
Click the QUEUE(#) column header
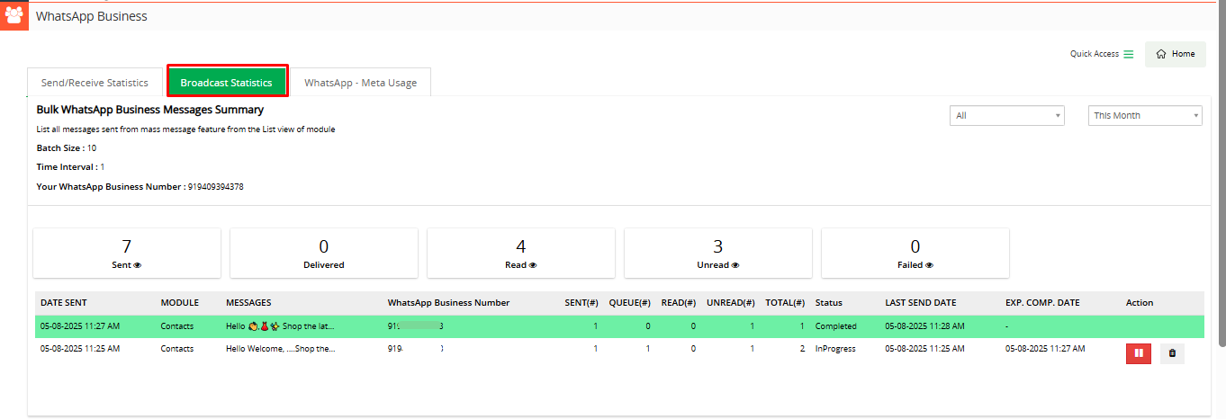coord(630,303)
